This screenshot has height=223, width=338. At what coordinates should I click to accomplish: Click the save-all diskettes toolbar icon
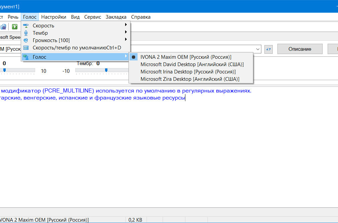pos(3,27)
